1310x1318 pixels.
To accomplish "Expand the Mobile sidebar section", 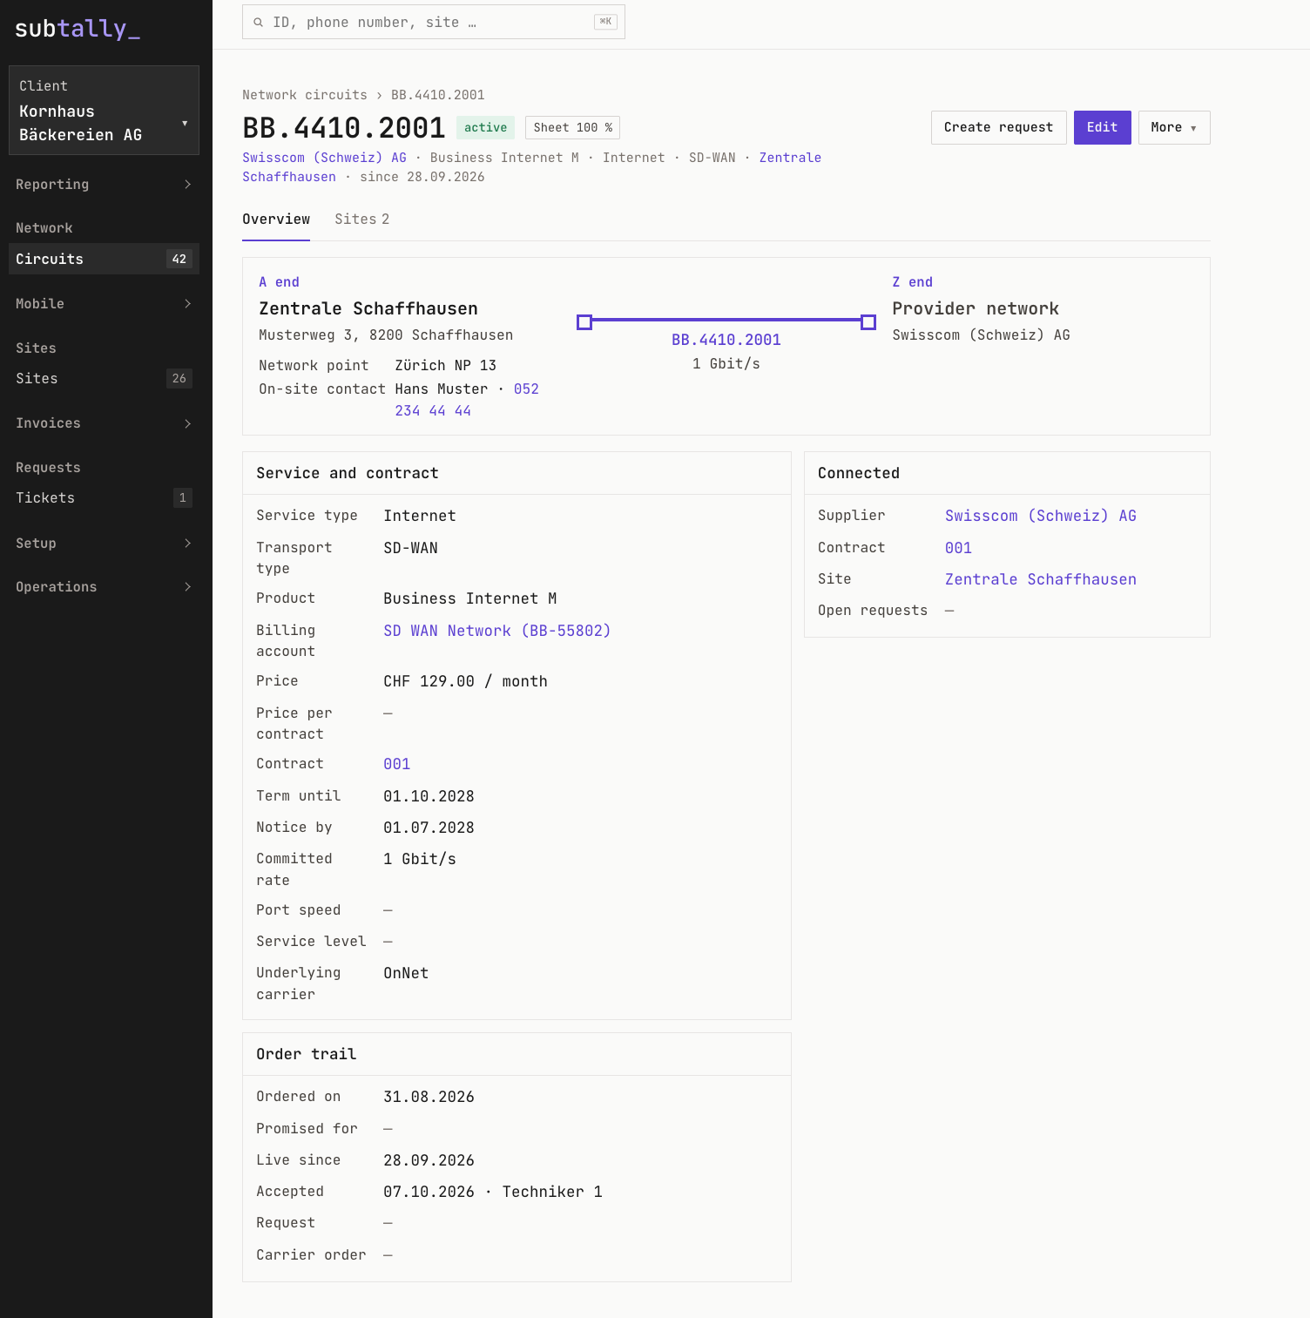I will click(104, 303).
